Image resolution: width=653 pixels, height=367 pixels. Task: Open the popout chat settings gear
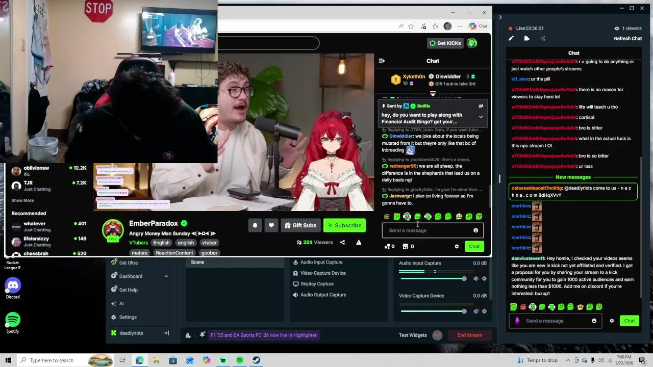pos(612,321)
